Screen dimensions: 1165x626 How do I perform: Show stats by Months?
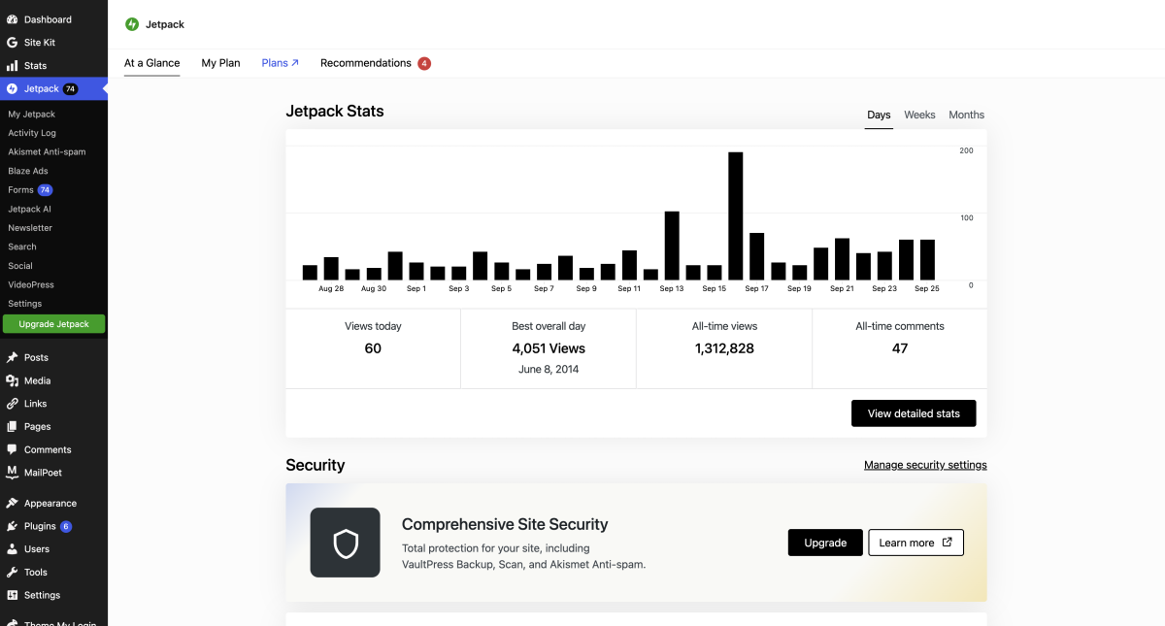[x=966, y=115]
